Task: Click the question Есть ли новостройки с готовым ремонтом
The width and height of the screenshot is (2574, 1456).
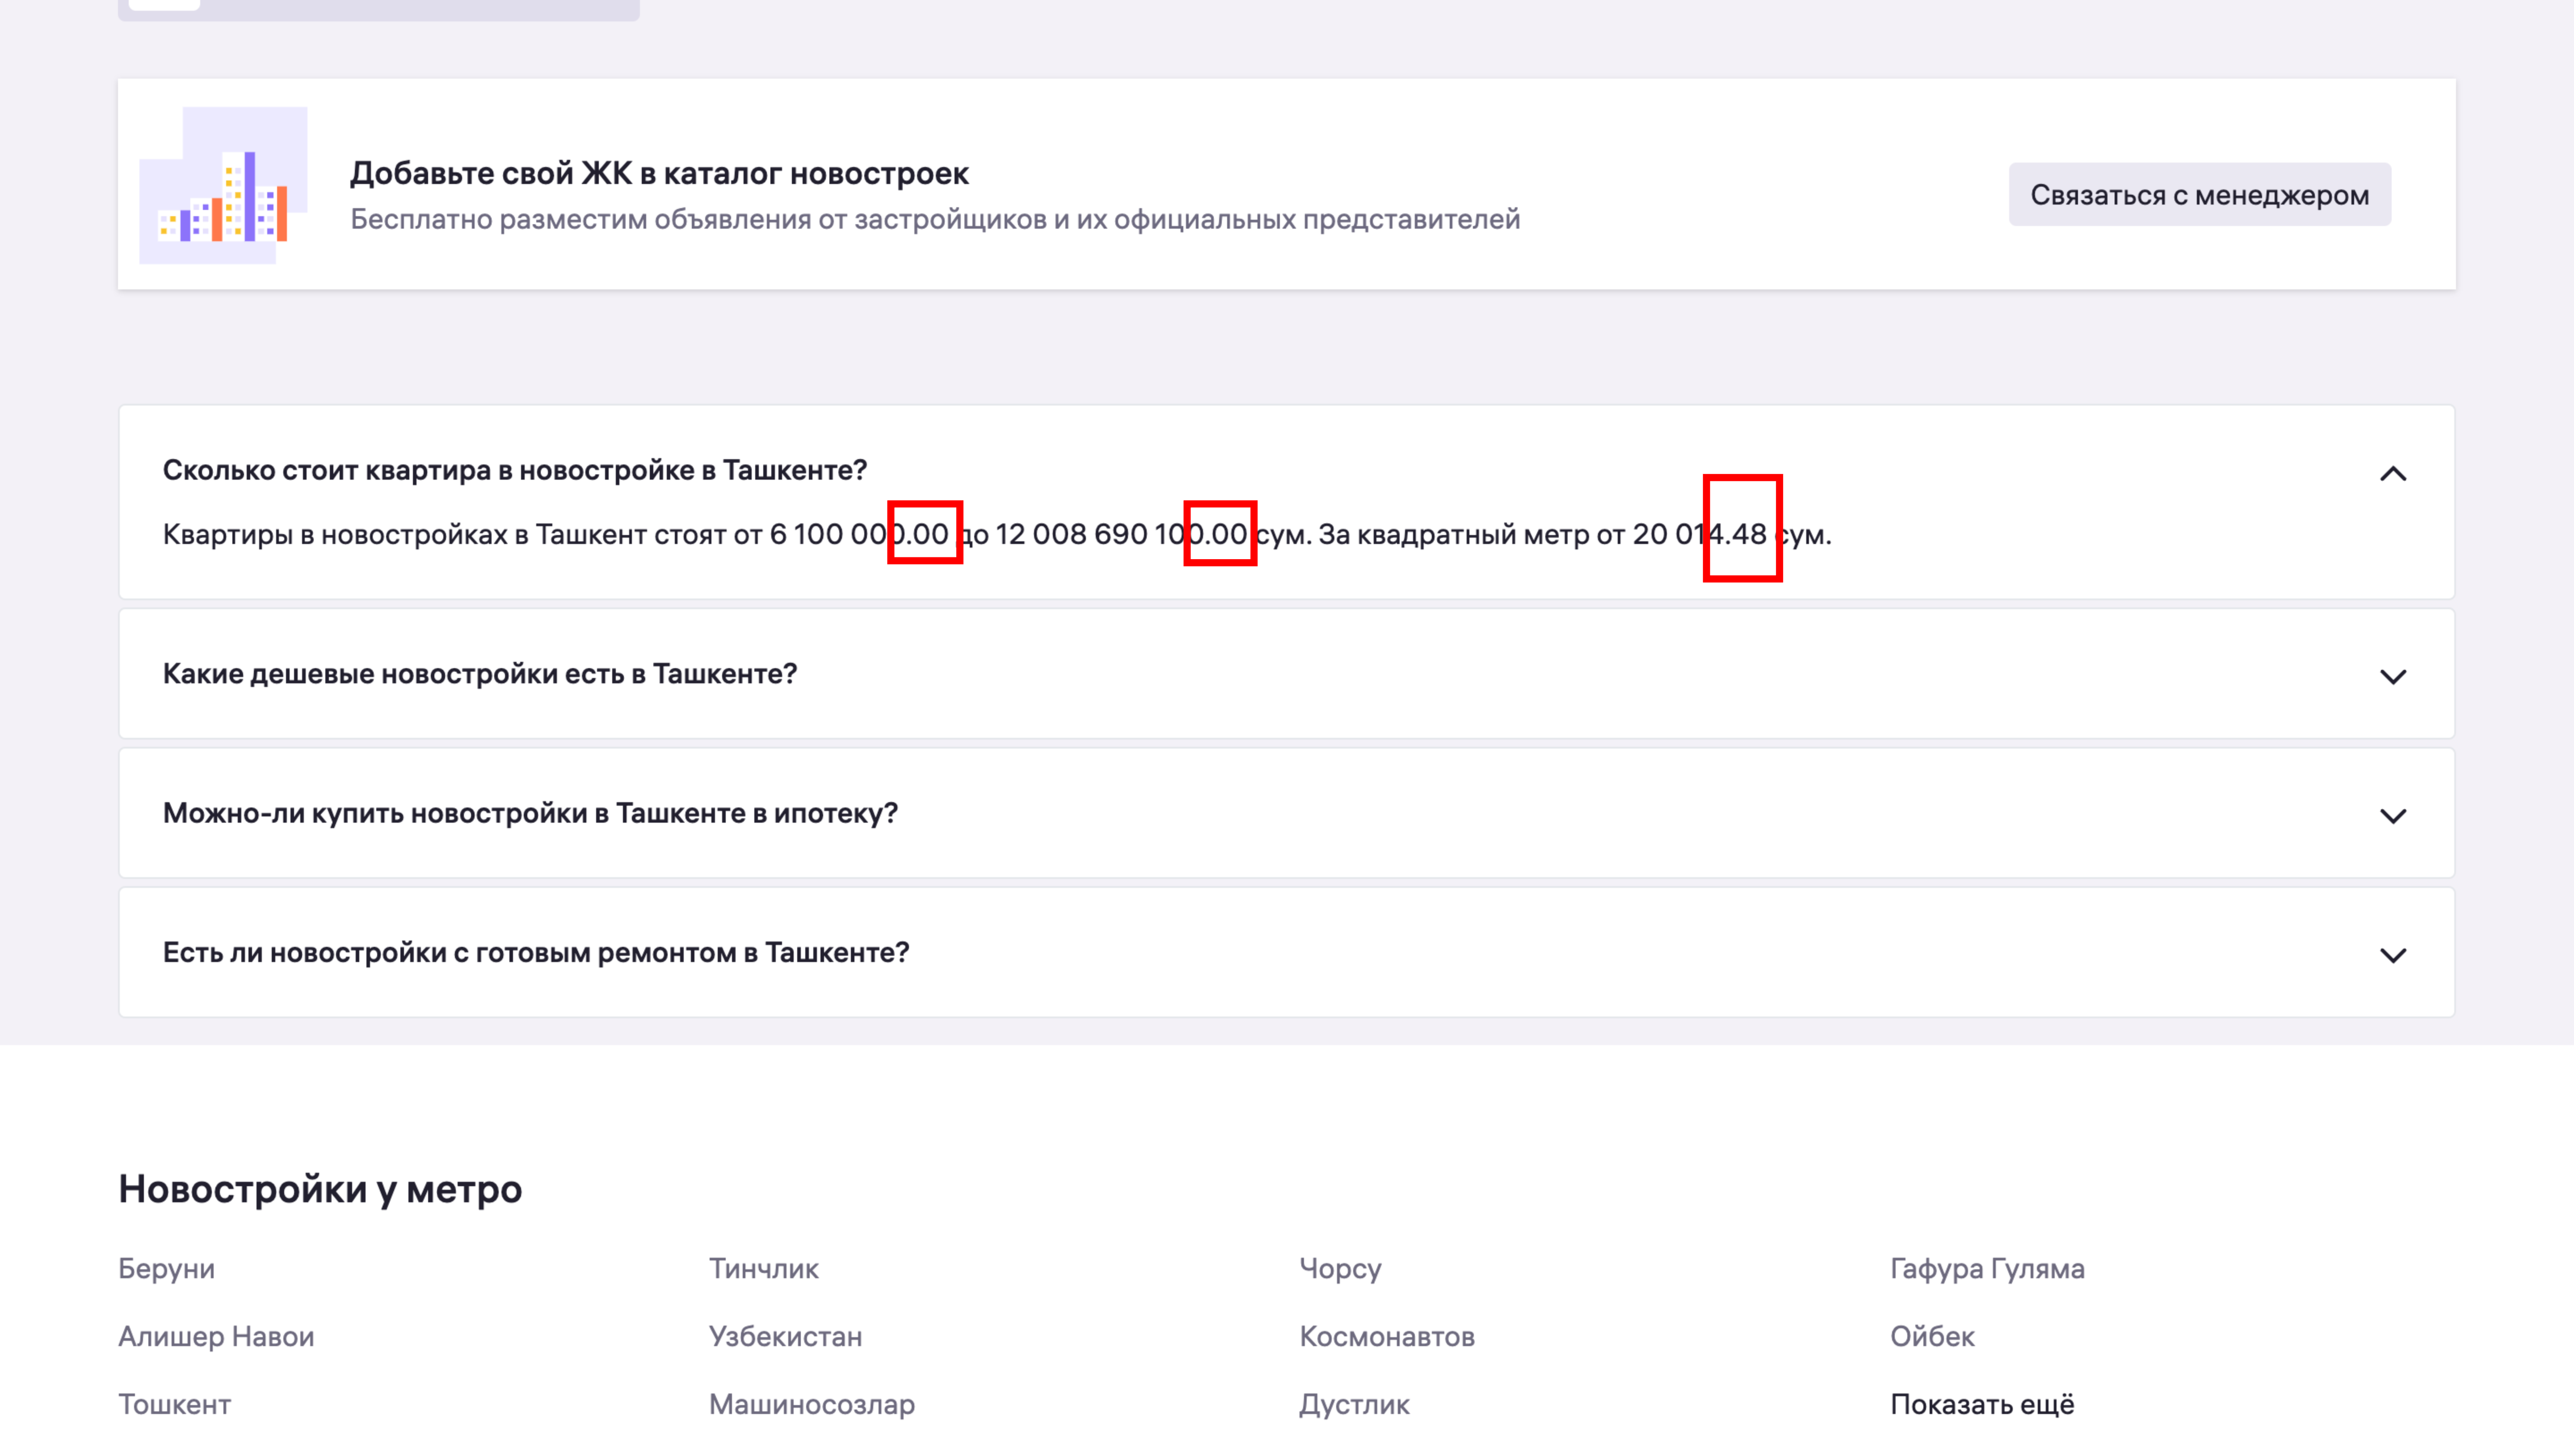Action: coord(535,952)
